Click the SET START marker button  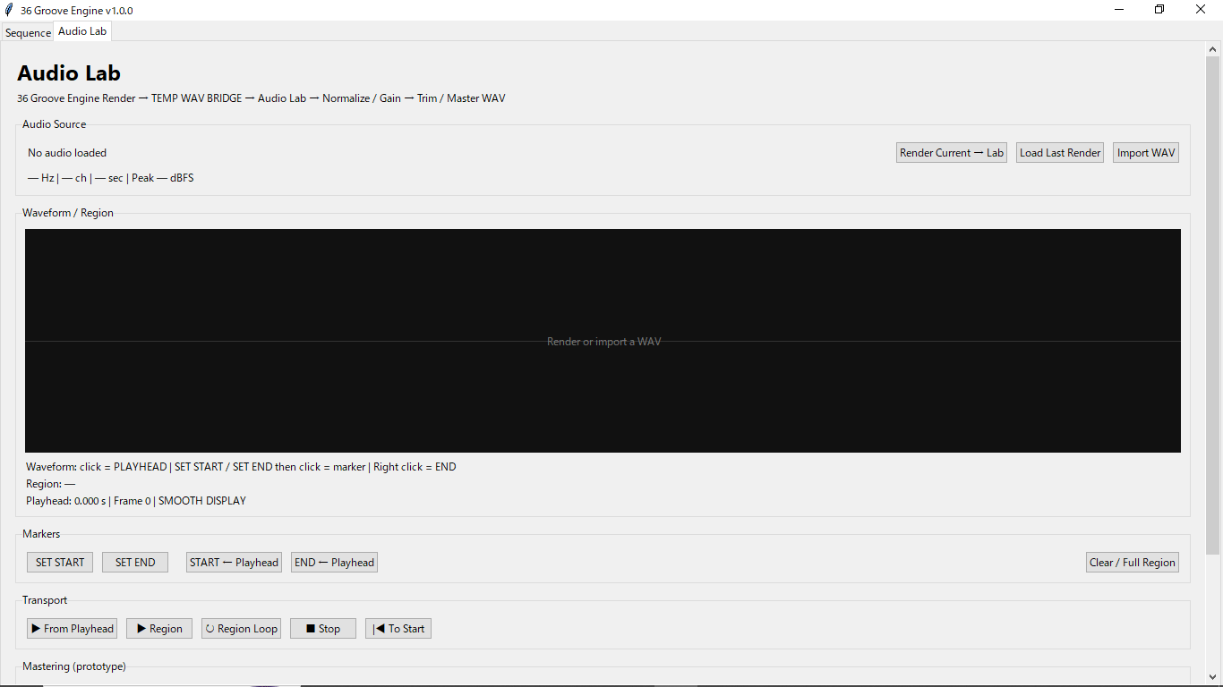pyautogui.click(x=60, y=563)
